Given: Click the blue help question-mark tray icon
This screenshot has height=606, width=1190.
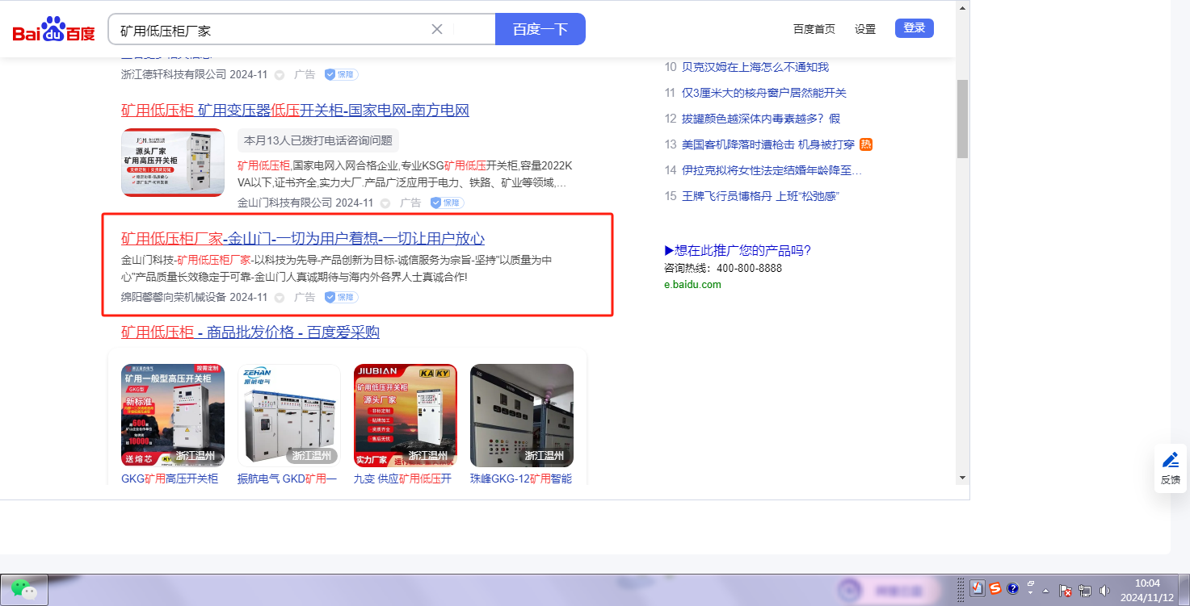Looking at the screenshot, I should click(1012, 589).
